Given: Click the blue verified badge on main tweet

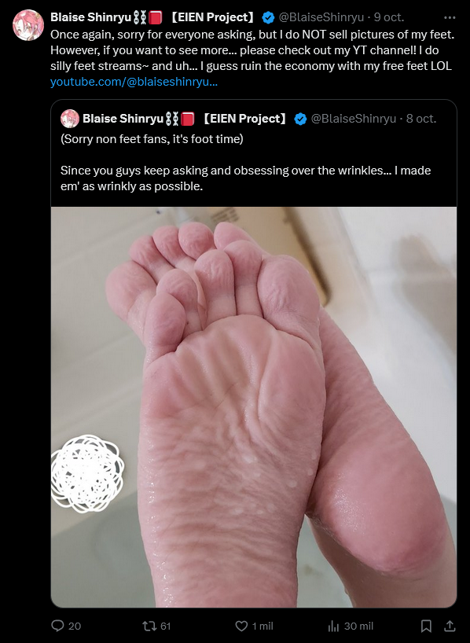Looking at the screenshot, I should coord(268,17).
